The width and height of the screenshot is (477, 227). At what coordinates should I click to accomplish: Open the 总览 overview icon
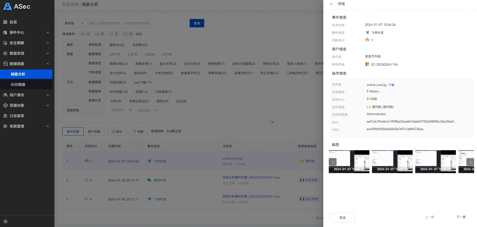[x=5, y=22]
